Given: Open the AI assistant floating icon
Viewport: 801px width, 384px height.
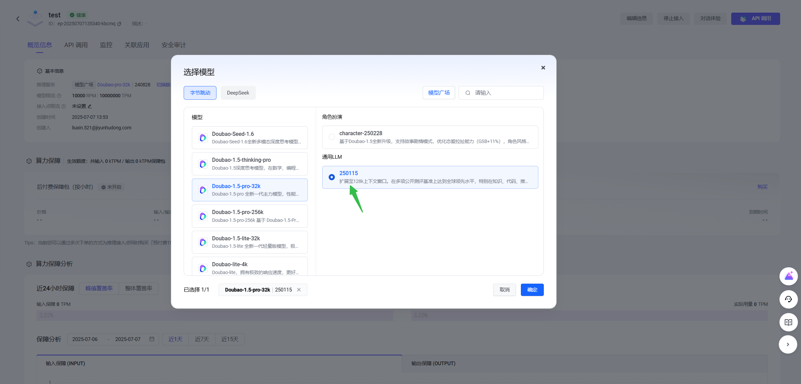Looking at the screenshot, I should point(788,276).
